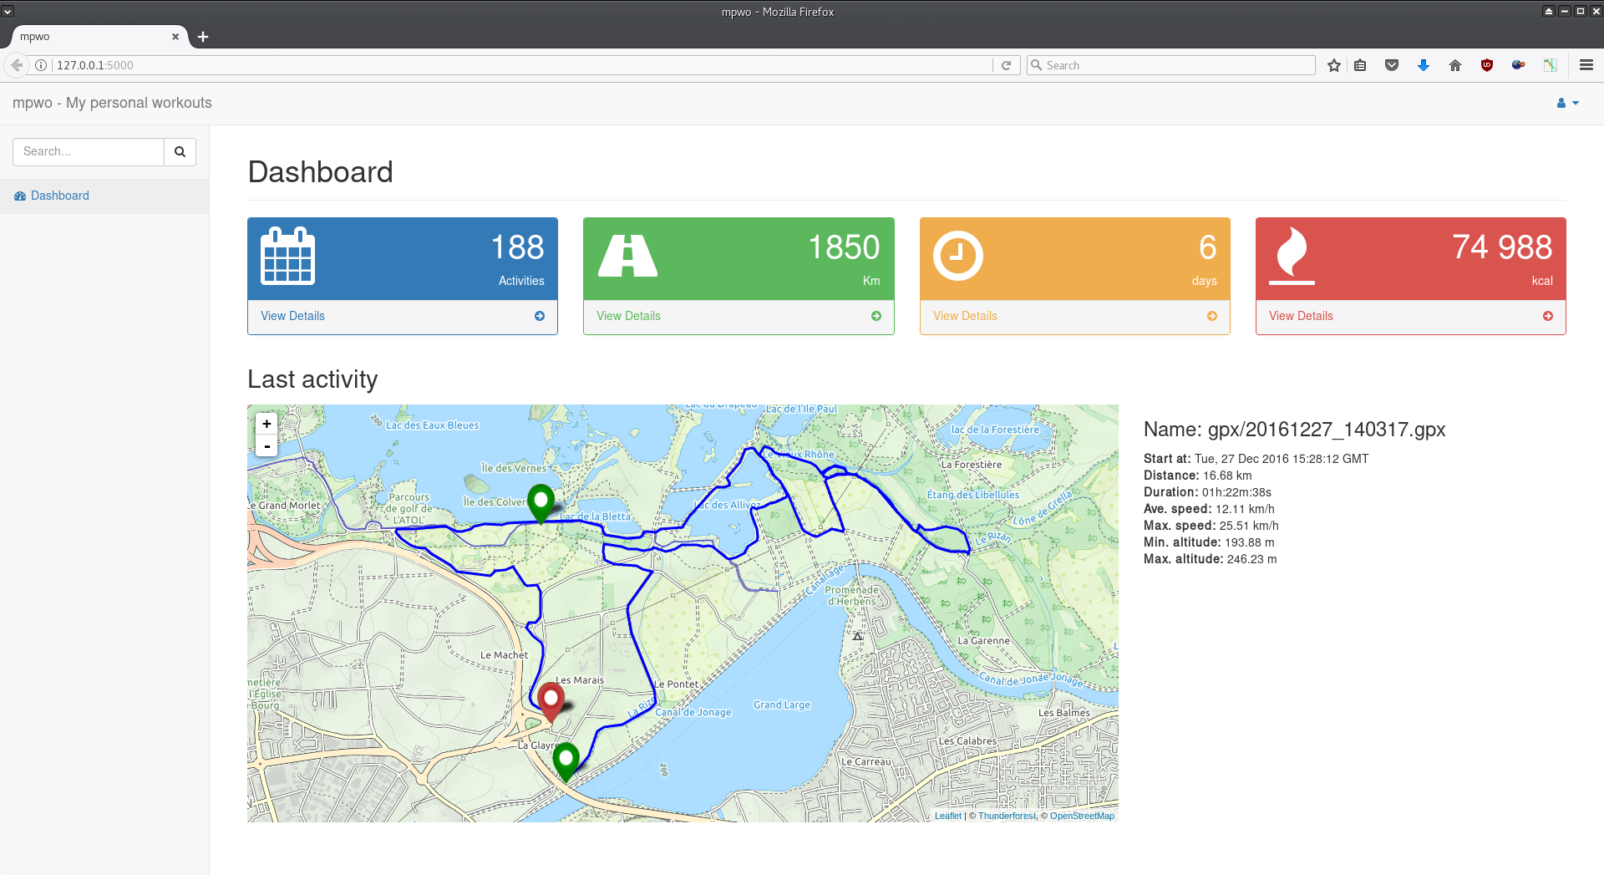
Task: Click the sidebar search magnifier button
Action: [180, 152]
